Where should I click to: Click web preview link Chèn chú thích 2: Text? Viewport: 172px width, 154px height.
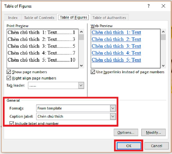pos(116,39)
